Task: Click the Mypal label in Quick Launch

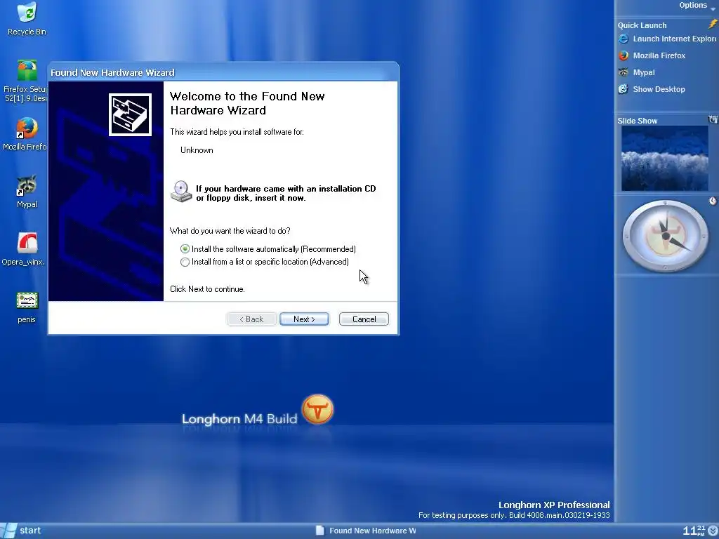Action: (644, 72)
